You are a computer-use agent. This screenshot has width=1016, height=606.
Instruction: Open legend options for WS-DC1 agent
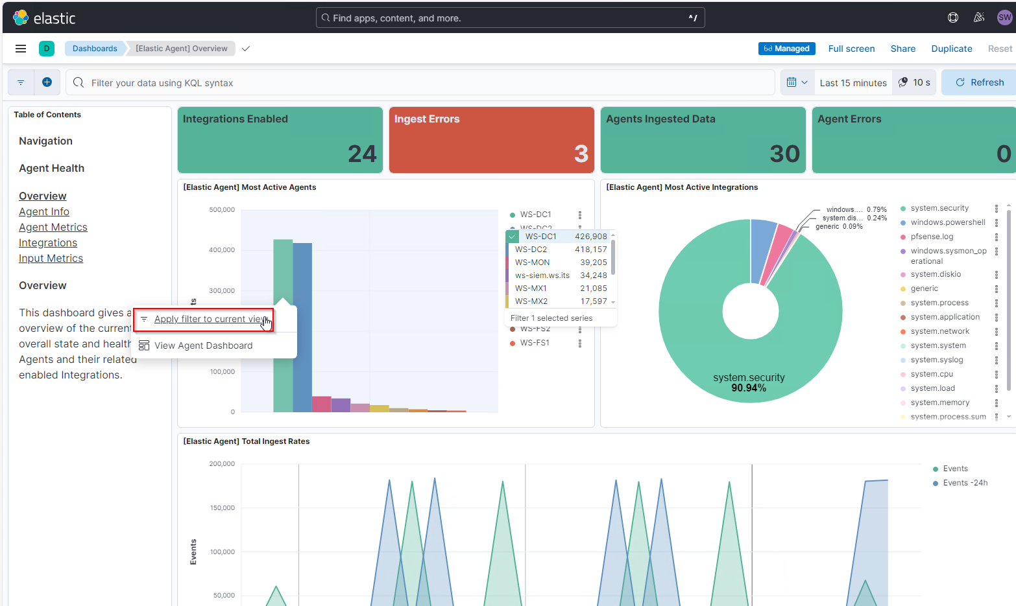point(580,215)
